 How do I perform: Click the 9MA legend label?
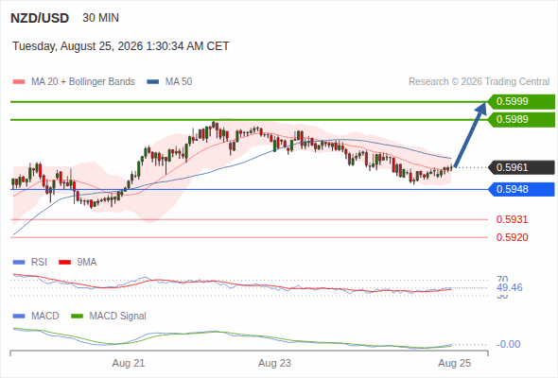(87, 263)
